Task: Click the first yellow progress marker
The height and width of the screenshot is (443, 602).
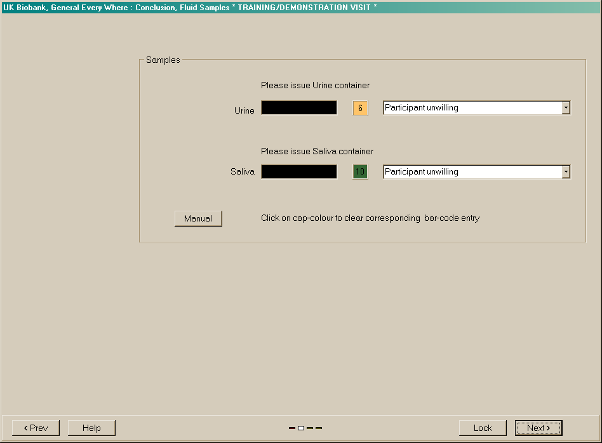Action: (x=310, y=428)
